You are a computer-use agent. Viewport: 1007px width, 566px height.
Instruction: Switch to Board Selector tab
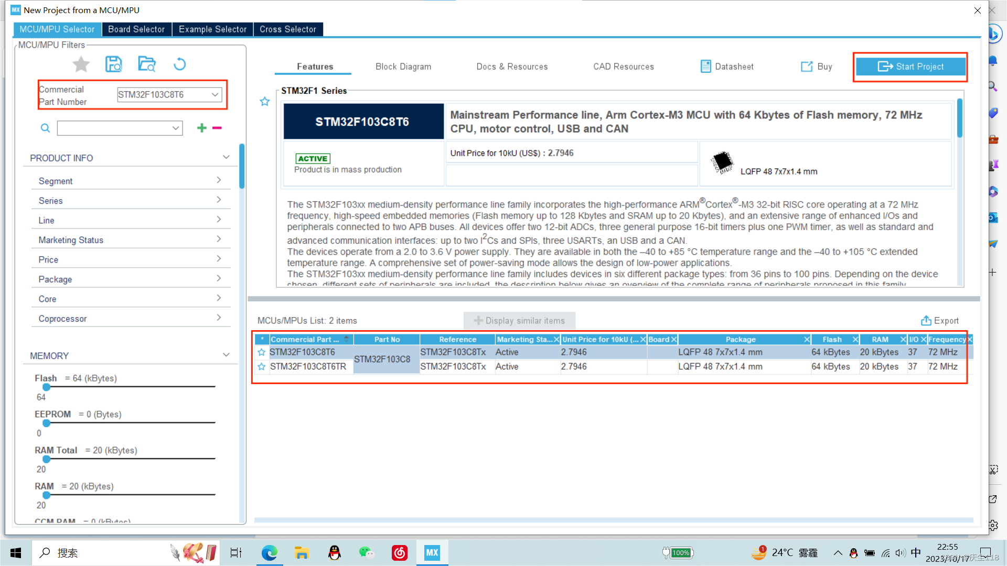coord(136,29)
